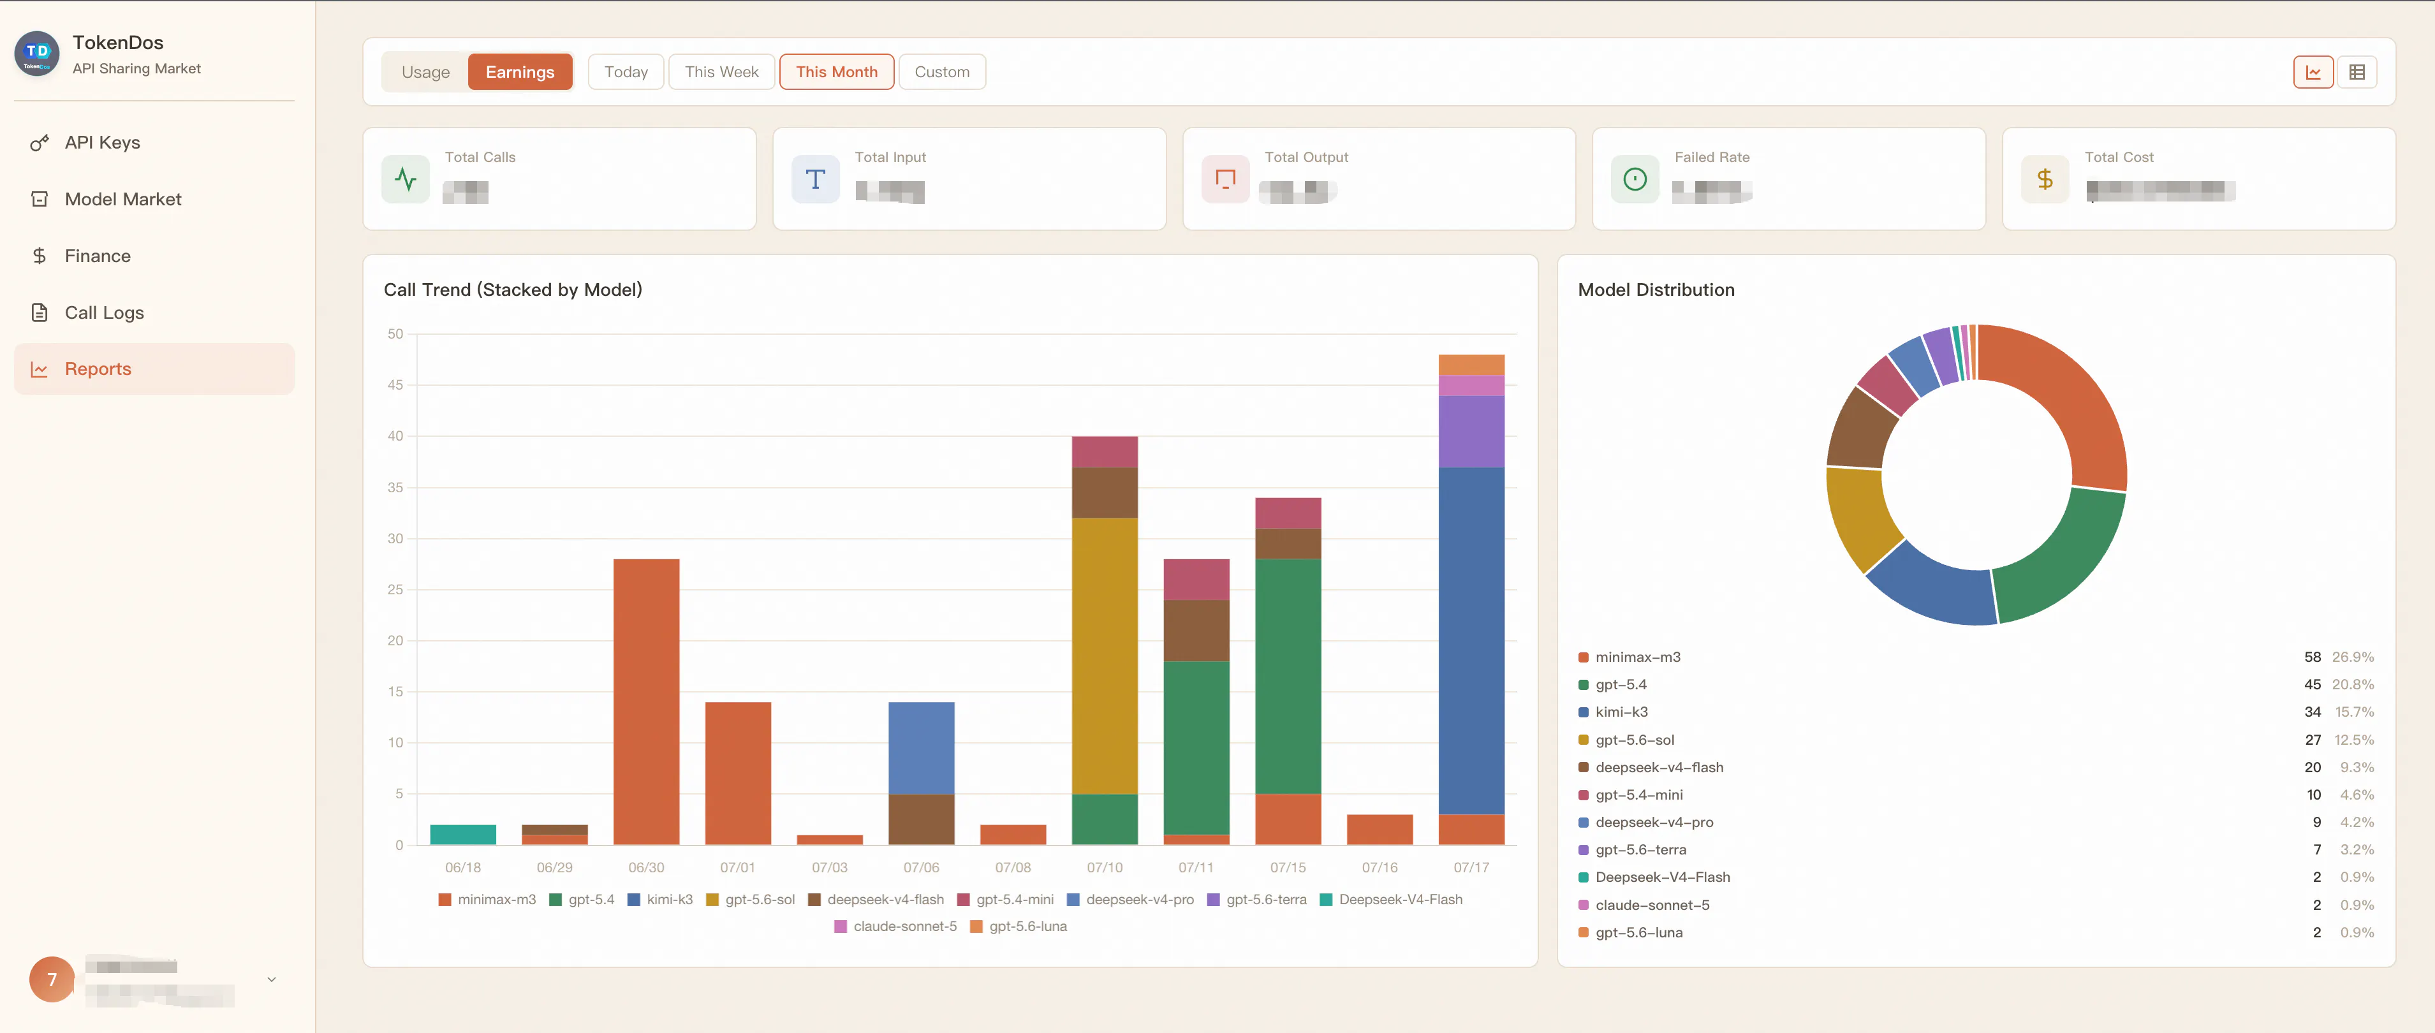Image resolution: width=2435 pixels, height=1033 pixels.
Task: Click the Total Calls pulse icon
Action: [406, 179]
